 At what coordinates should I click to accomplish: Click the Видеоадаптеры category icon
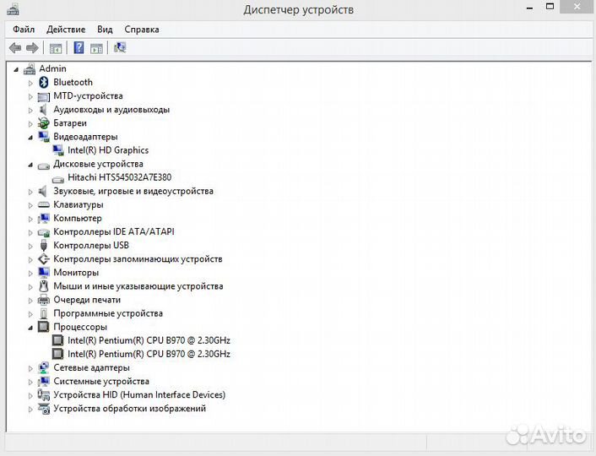(x=44, y=137)
